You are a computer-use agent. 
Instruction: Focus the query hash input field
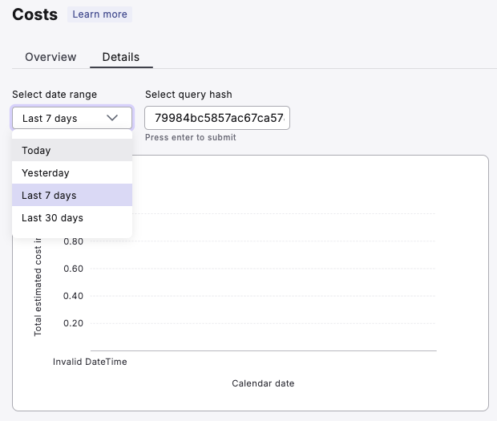click(x=216, y=118)
